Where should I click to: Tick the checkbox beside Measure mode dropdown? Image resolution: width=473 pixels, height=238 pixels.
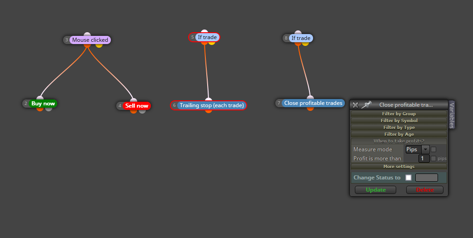[x=433, y=149]
